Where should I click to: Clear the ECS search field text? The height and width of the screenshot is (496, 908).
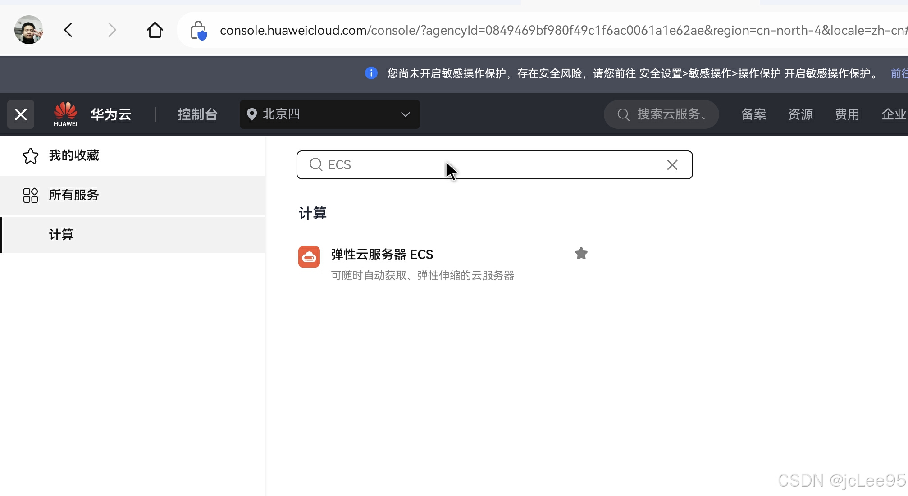pos(672,165)
